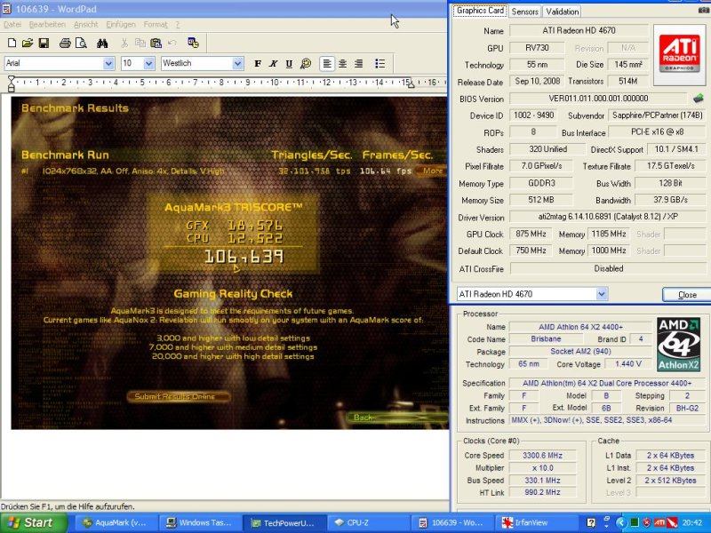Click the ATI Radeon logo in GPU-Z
The width and height of the screenshot is (711, 533).
pos(679,55)
